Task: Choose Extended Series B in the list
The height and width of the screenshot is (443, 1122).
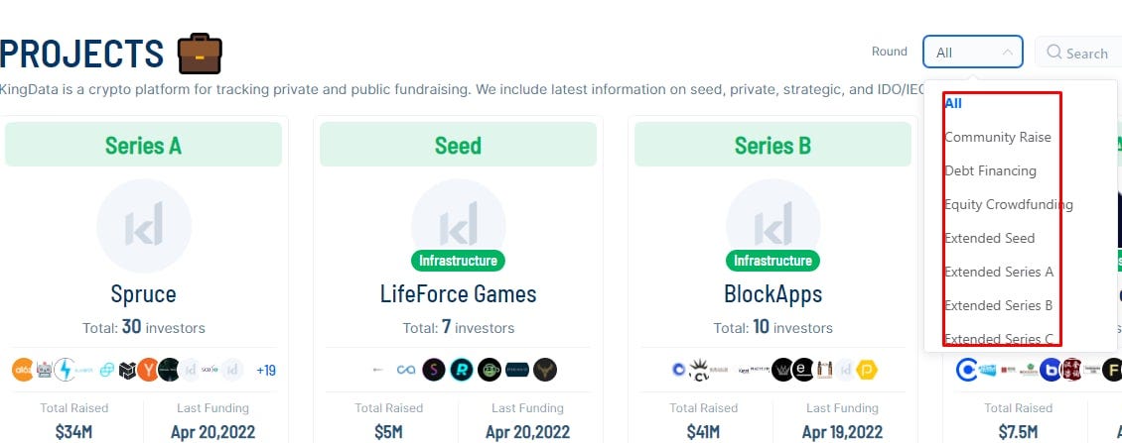Action: 998,305
